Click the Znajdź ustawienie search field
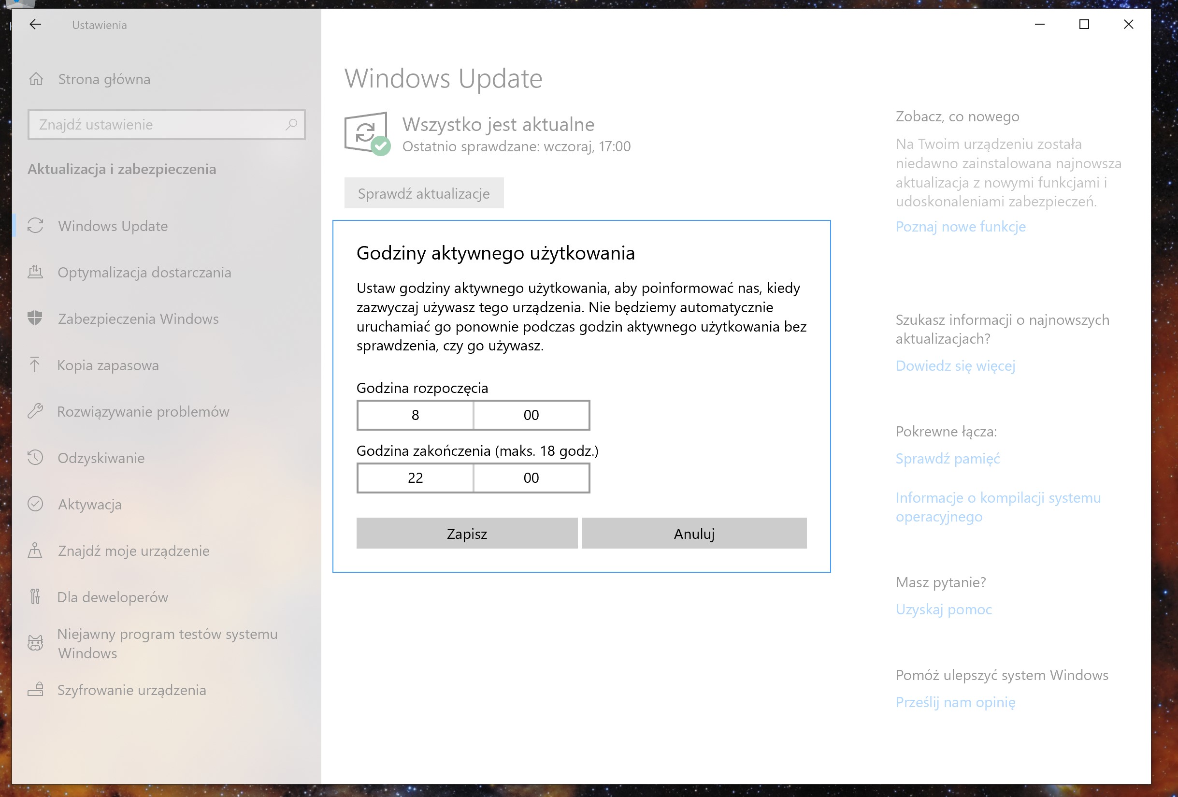The width and height of the screenshot is (1178, 797). [x=166, y=125]
